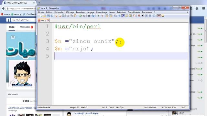The width and height of the screenshot is (207, 116).
Task: Redo the edit using the Redo arrow icon
Action: pyautogui.click(x=84, y=16)
